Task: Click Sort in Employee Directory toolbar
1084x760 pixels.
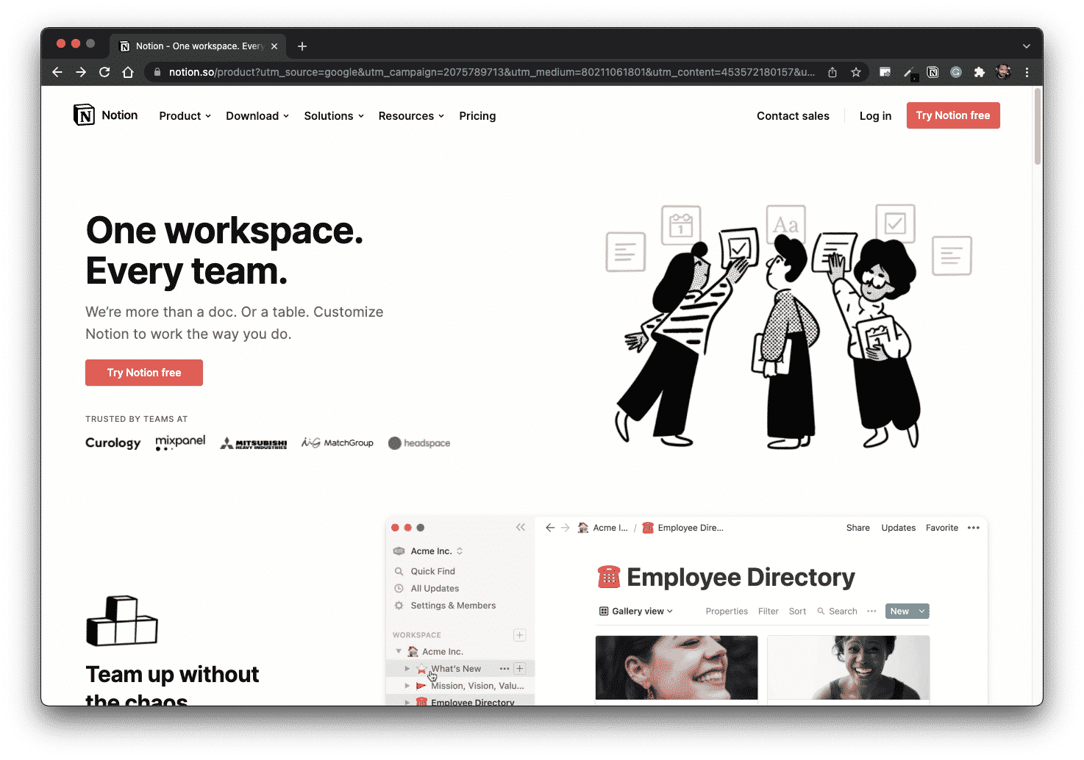Action: click(797, 611)
